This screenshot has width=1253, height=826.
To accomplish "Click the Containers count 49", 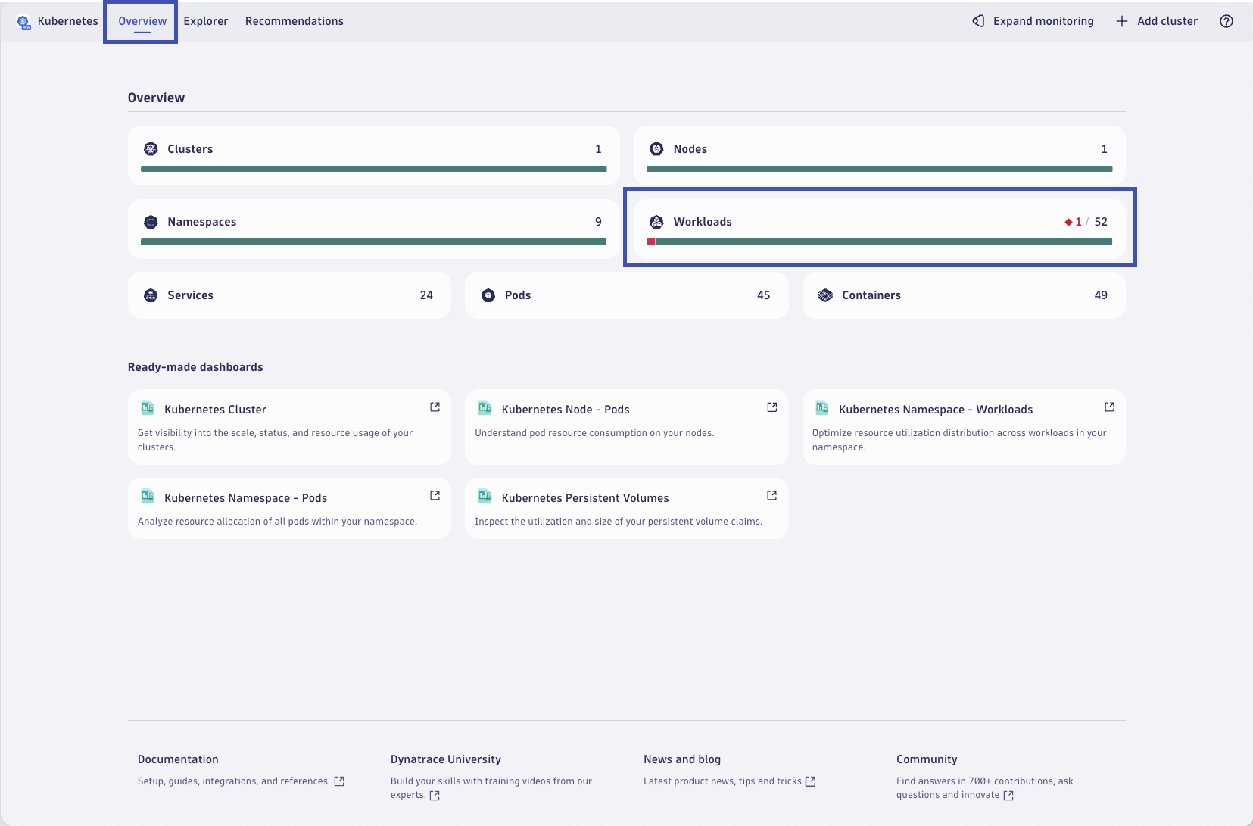I will coord(1101,295).
